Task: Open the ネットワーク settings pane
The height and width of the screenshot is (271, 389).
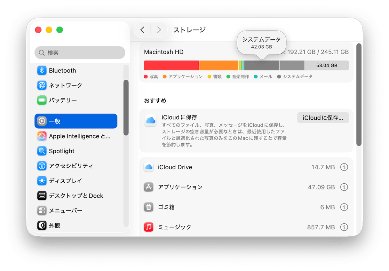Action: click(x=76, y=85)
